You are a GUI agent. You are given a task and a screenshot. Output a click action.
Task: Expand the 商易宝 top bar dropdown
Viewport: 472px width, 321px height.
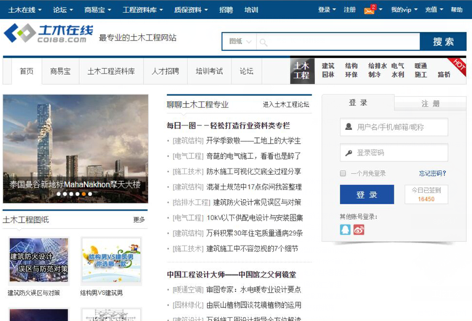98,10
